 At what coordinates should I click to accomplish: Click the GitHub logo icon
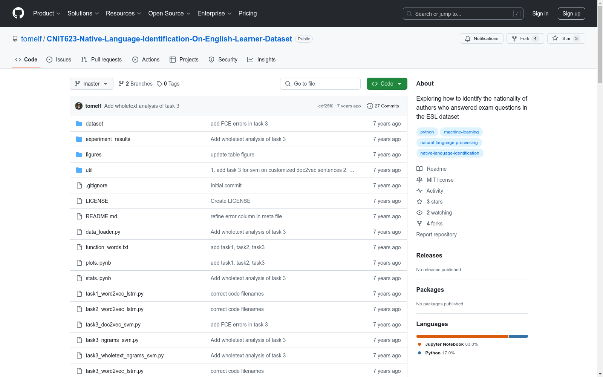[18, 13]
